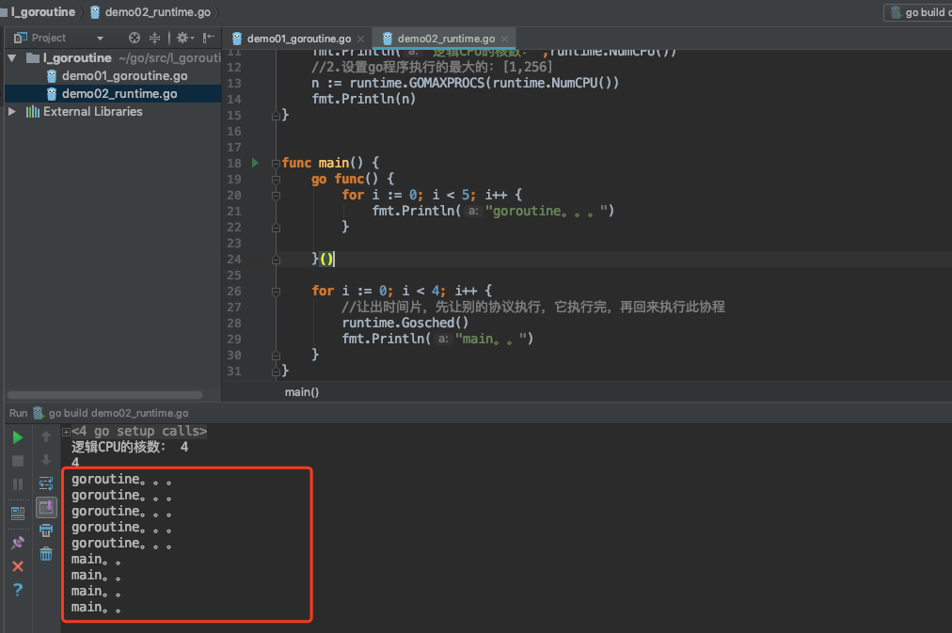This screenshot has width=952, height=633.
Task: Open demo01_goroutine.go in the project tree
Action: pos(124,76)
